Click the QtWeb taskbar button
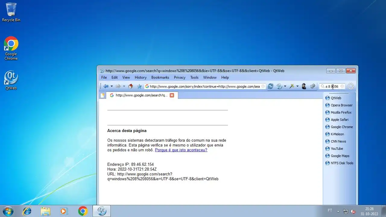This screenshot has height=217, width=386. tap(102, 211)
